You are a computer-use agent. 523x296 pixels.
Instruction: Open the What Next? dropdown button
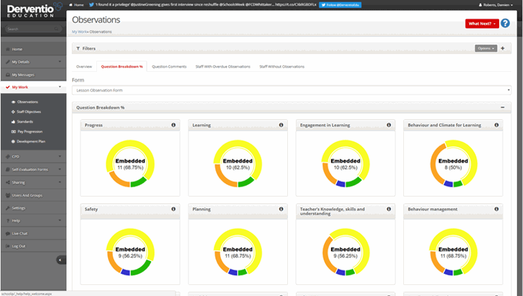482,24
